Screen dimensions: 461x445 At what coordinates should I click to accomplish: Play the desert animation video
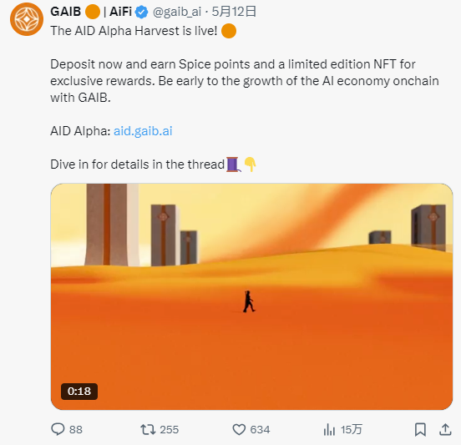point(251,296)
